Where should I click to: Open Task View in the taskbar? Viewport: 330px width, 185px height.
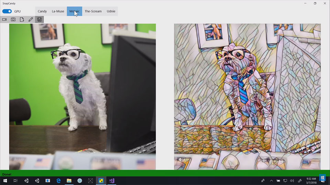[x=15, y=181]
